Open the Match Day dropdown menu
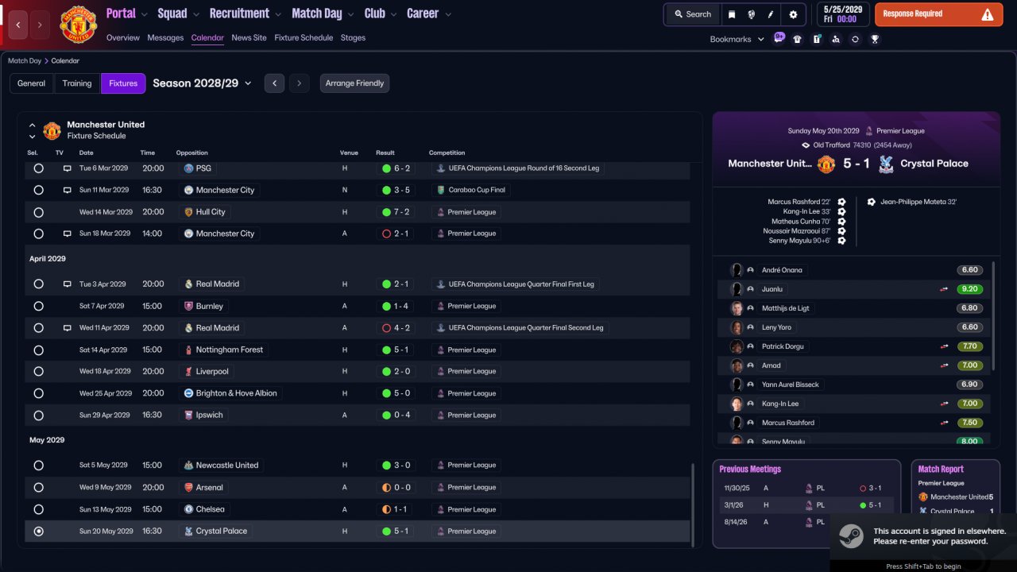1017x572 pixels. pyautogui.click(x=323, y=14)
